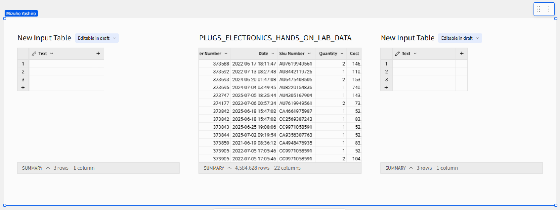Click the pencil icon of the left Text column
560x210 pixels.
(34, 54)
